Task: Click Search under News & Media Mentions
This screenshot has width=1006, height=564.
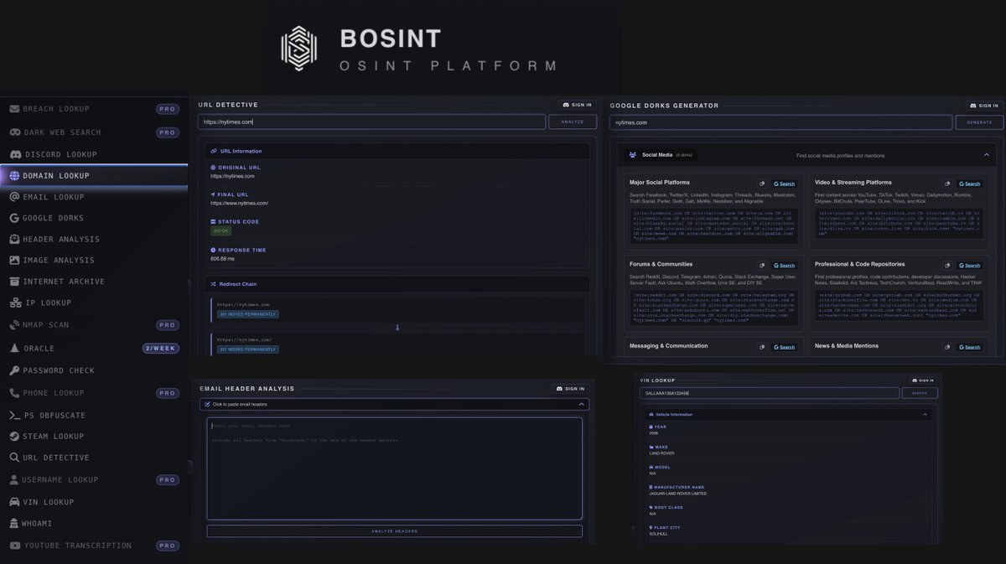Action: (x=969, y=346)
